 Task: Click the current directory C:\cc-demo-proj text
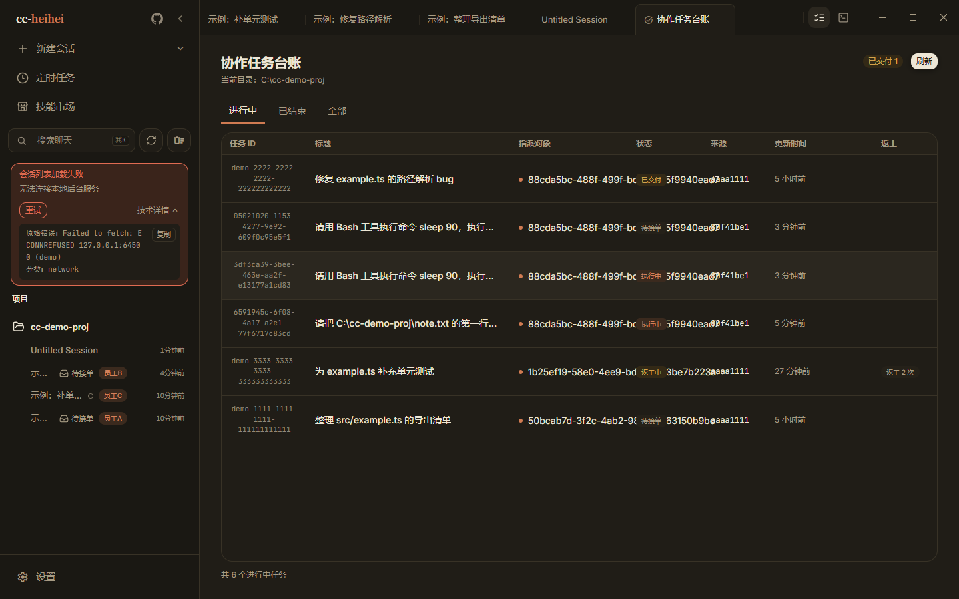293,80
